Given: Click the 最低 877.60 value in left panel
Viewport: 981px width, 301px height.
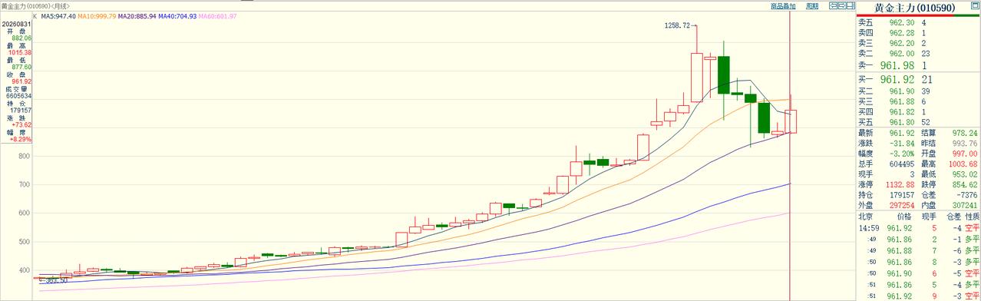Looking at the screenshot, I should (x=21, y=67).
